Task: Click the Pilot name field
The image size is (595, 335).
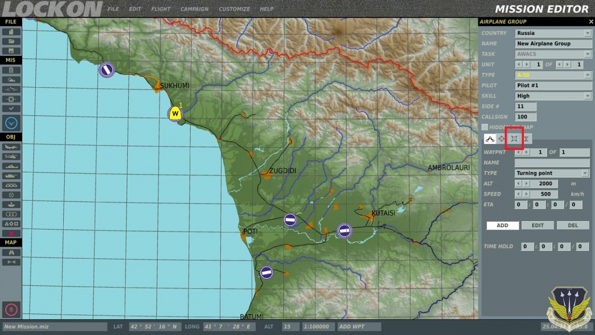Action: click(553, 85)
